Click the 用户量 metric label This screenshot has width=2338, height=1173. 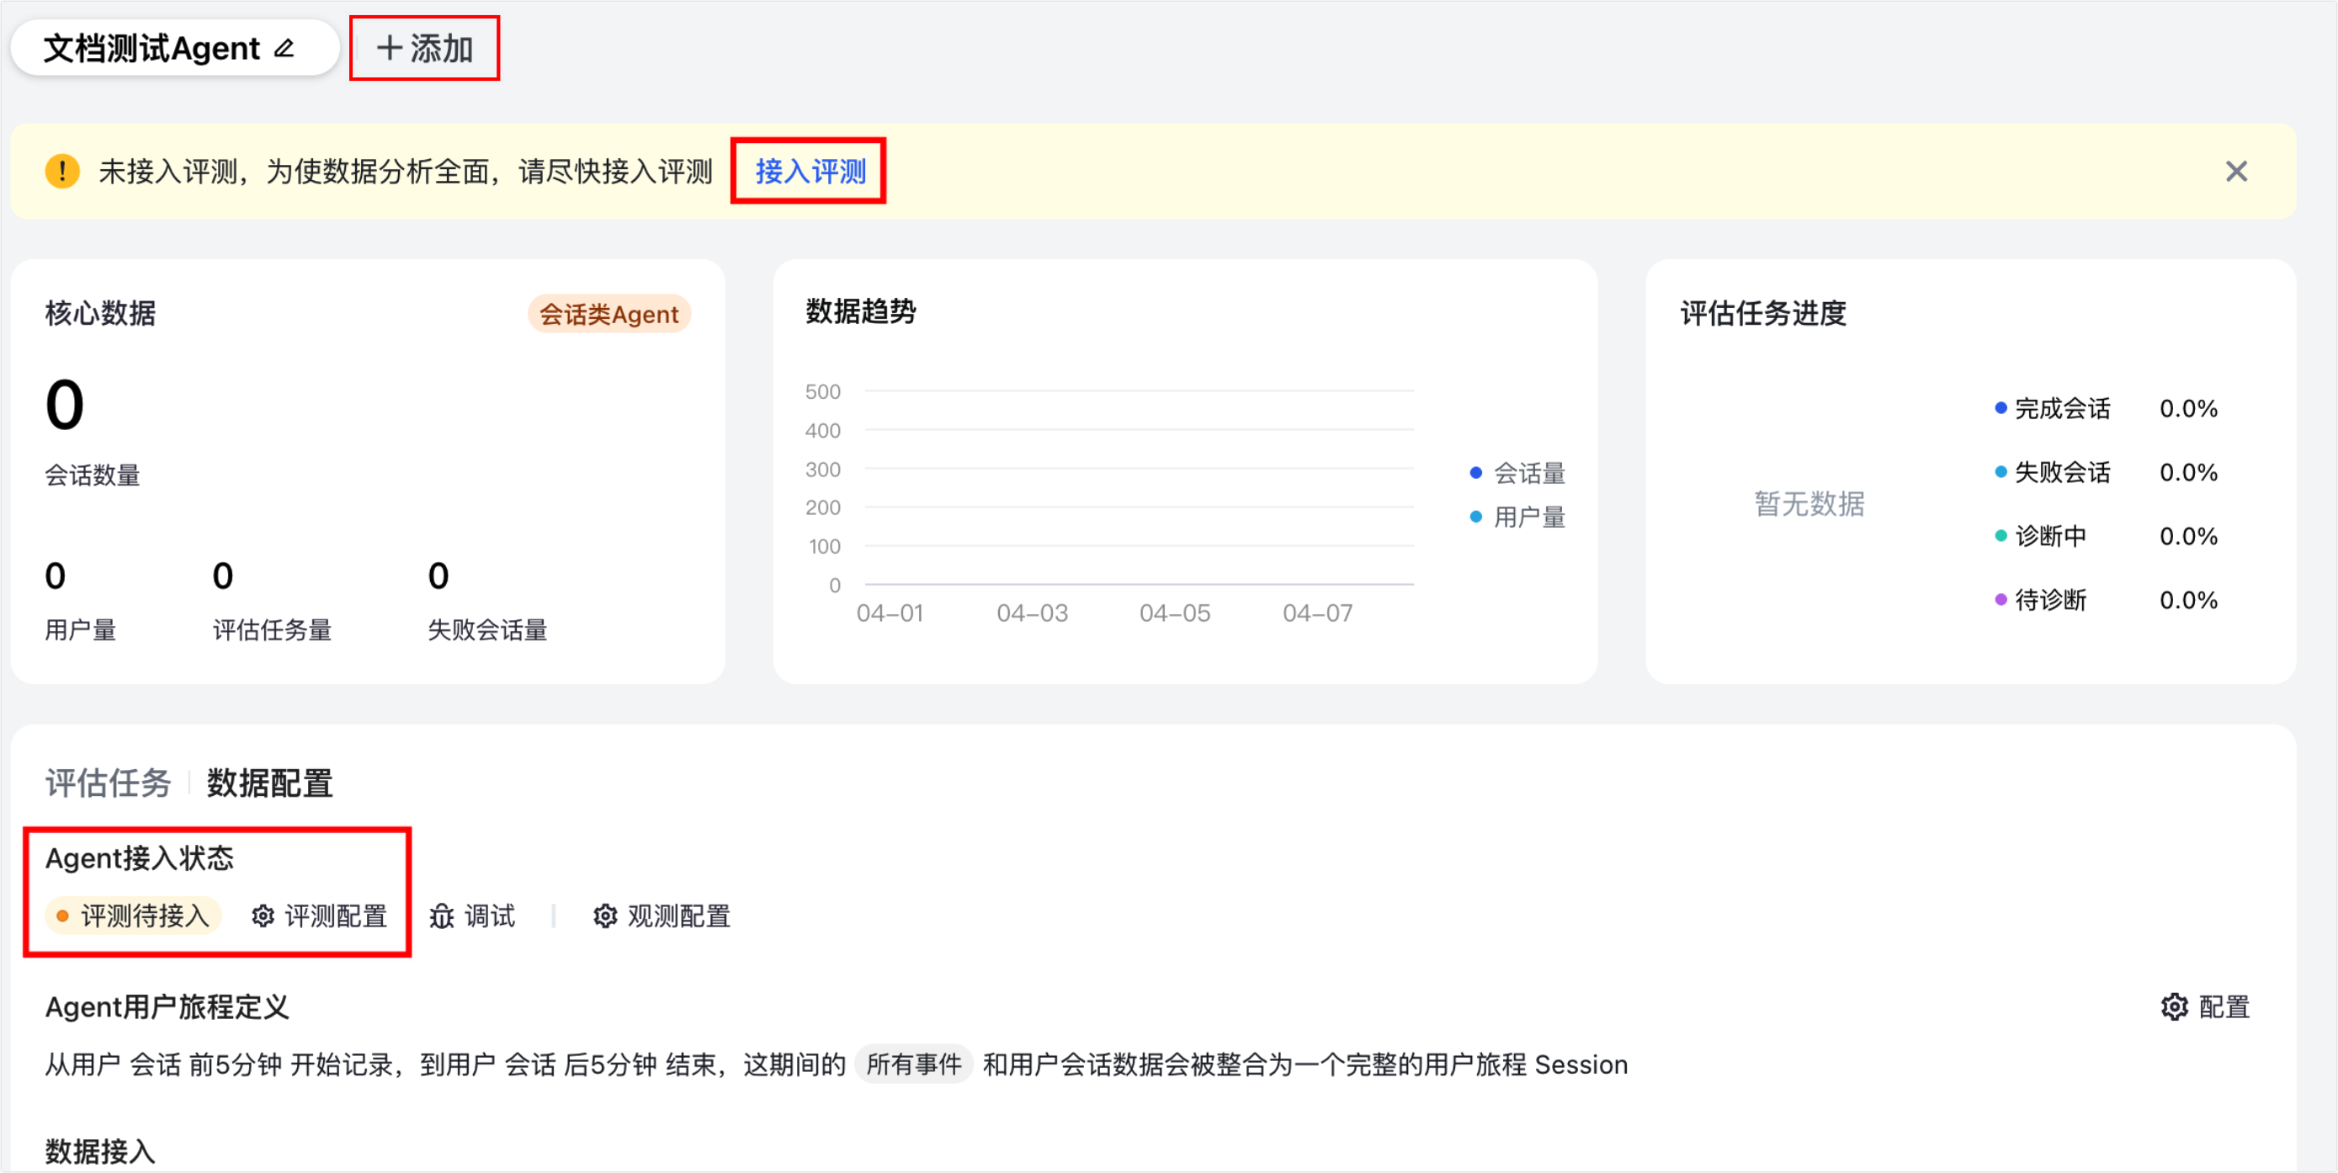81,629
